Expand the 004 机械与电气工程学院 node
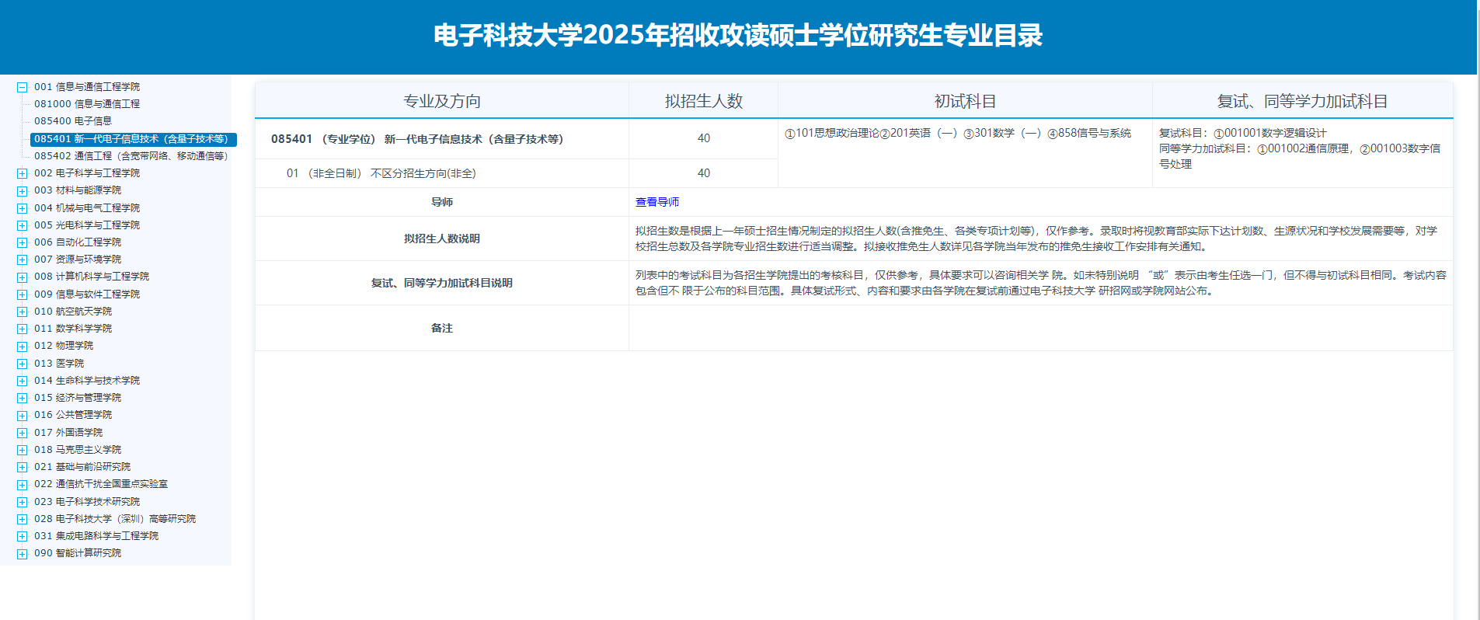 [23, 208]
